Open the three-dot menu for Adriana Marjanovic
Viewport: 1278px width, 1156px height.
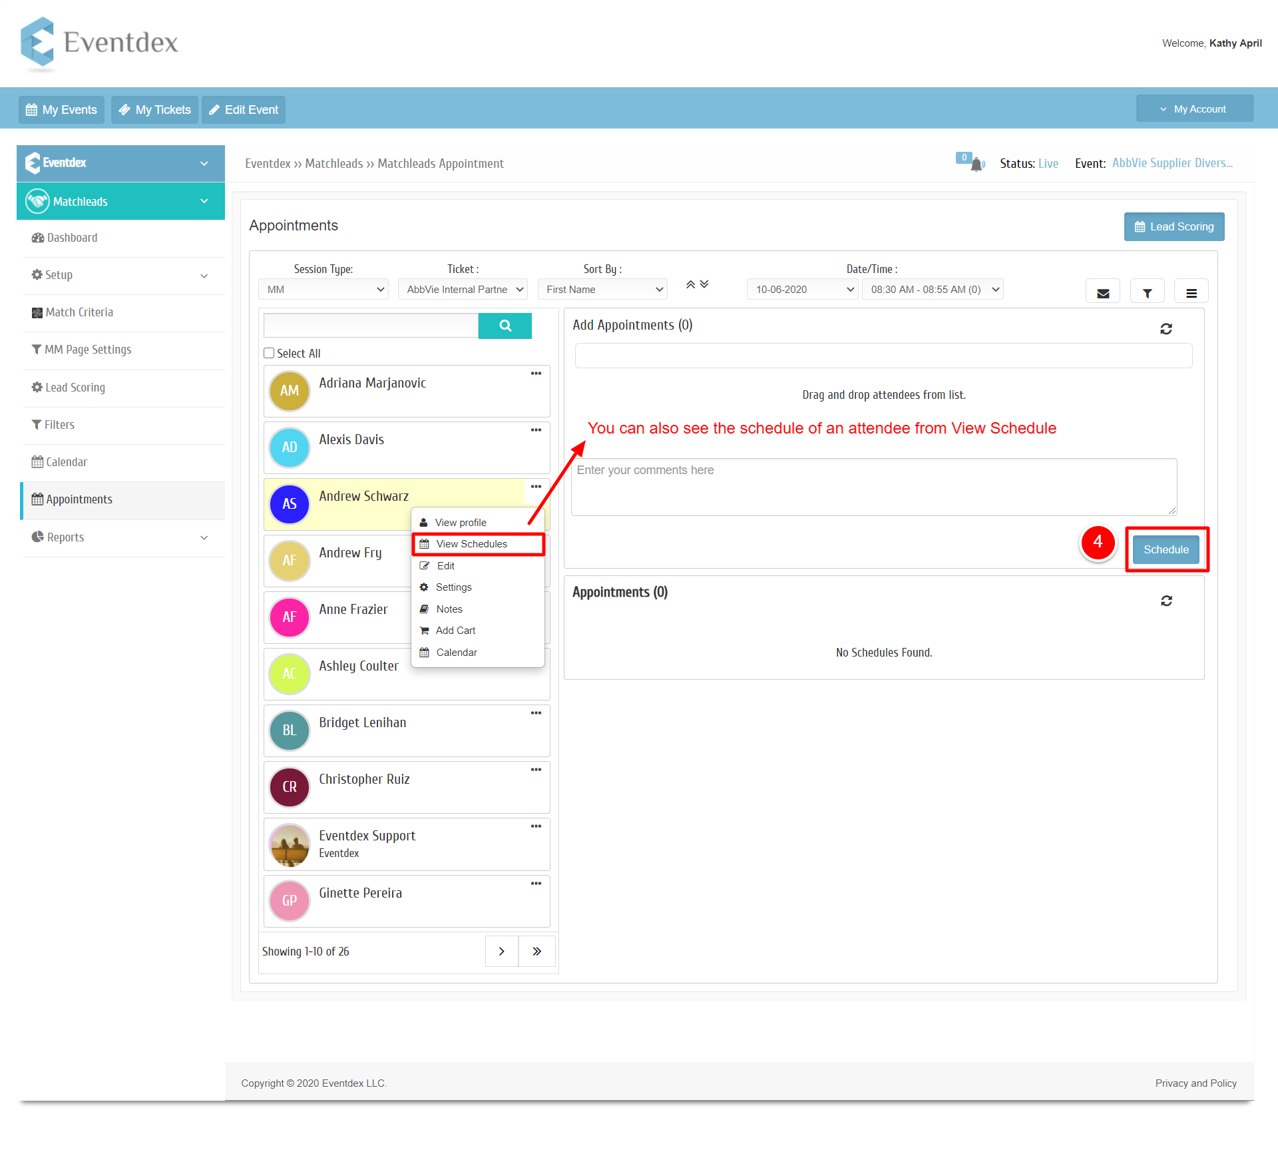(x=536, y=374)
